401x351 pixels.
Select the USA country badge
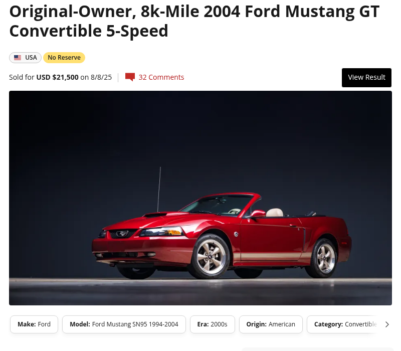tap(26, 58)
